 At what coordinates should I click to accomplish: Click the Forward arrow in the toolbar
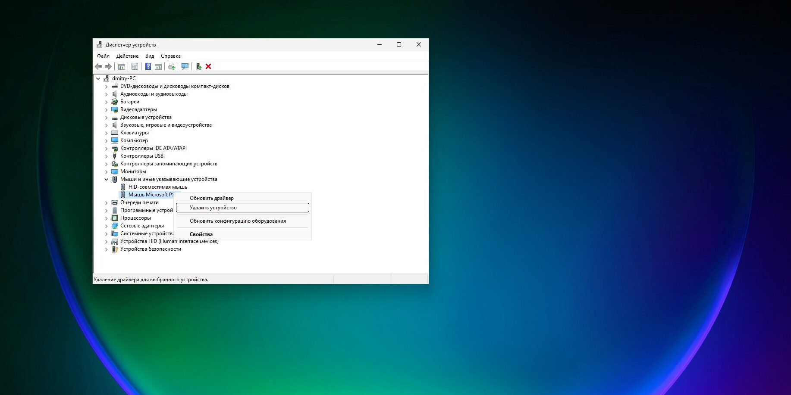point(108,67)
